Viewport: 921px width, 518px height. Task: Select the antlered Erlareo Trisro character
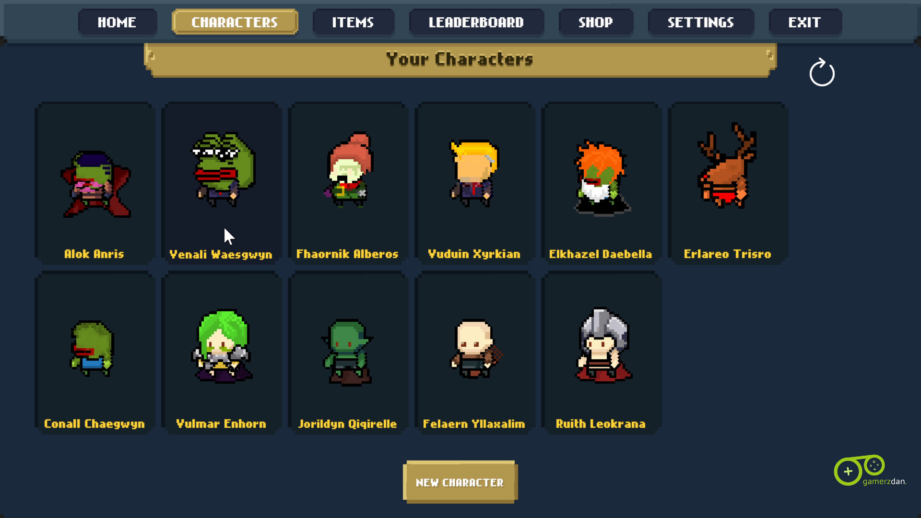[x=728, y=183]
